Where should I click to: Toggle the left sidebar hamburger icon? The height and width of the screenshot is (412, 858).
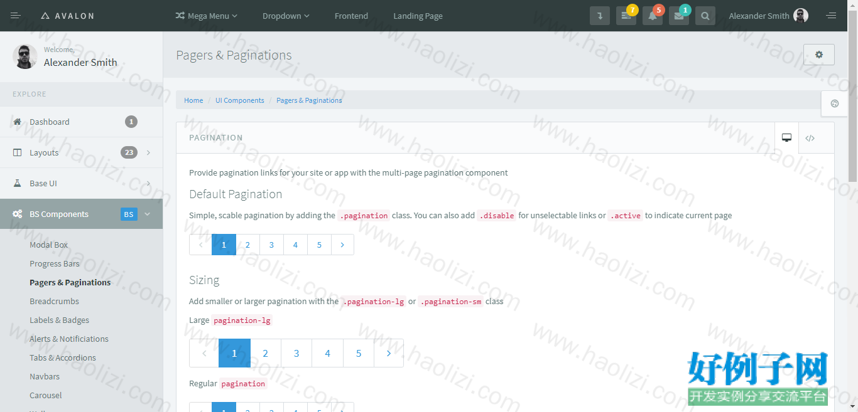pyautogui.click(x=16, y=16)
